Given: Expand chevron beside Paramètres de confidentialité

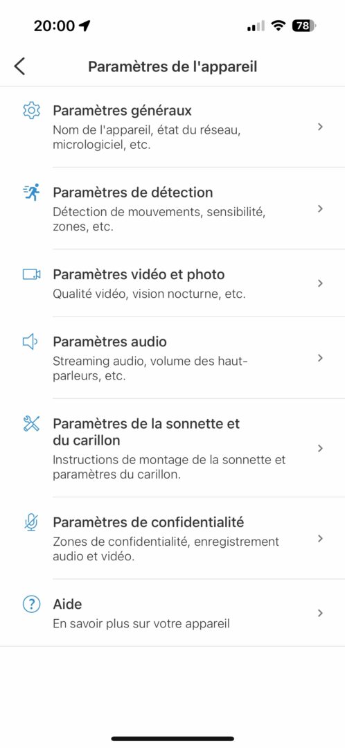Looking at the screenshot, I should [321, 538].
